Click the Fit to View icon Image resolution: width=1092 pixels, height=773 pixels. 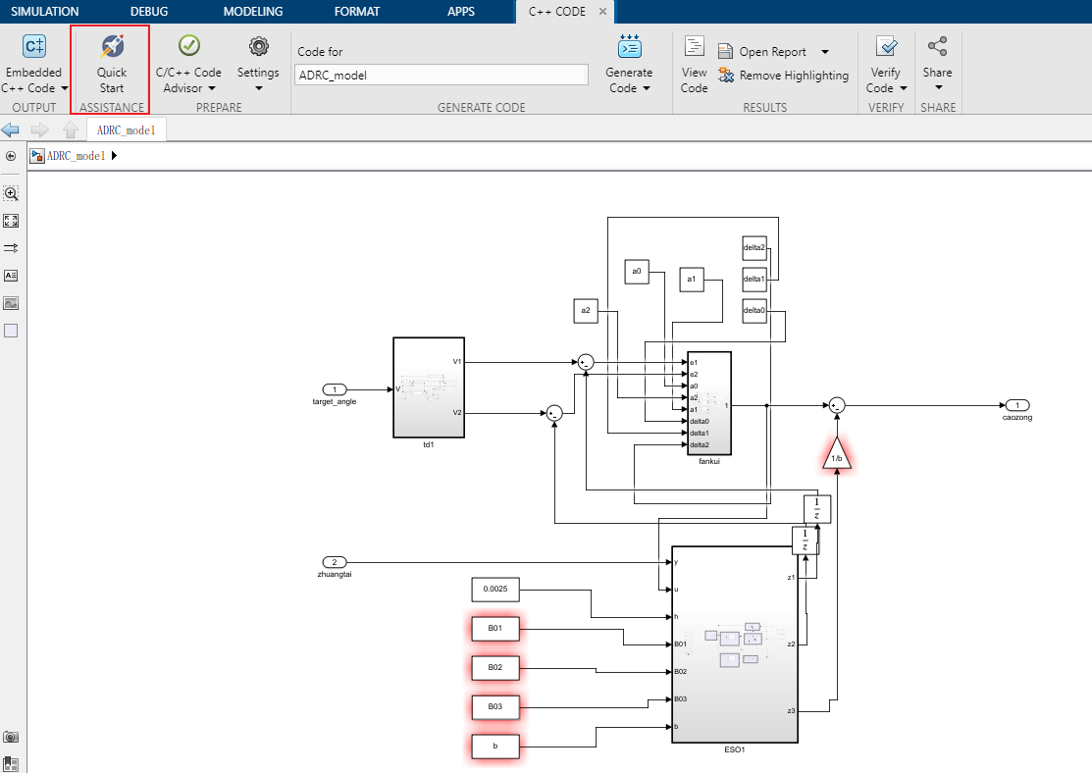pyautogui.click(x=11, y=221)
